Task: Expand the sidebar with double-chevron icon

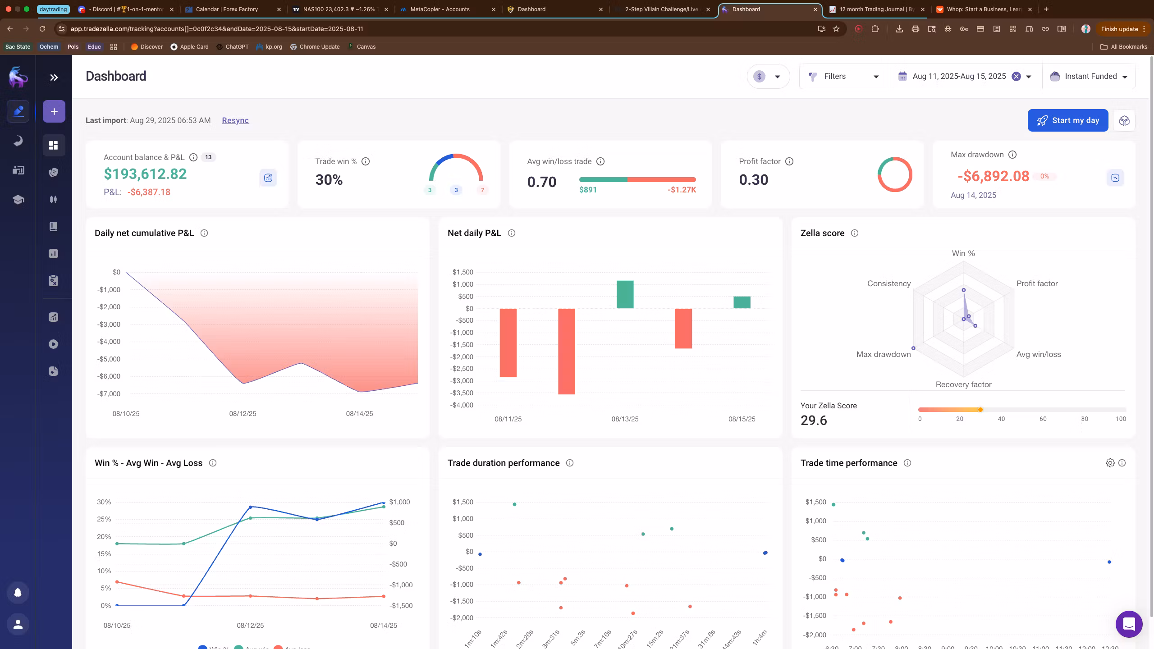Action: tap(54, 78)
